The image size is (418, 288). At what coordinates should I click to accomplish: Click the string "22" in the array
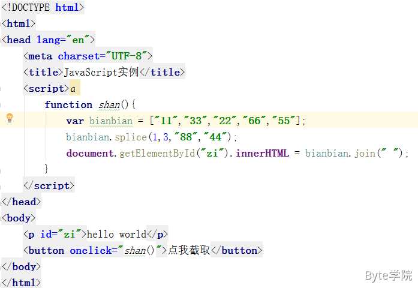(225, 121)
